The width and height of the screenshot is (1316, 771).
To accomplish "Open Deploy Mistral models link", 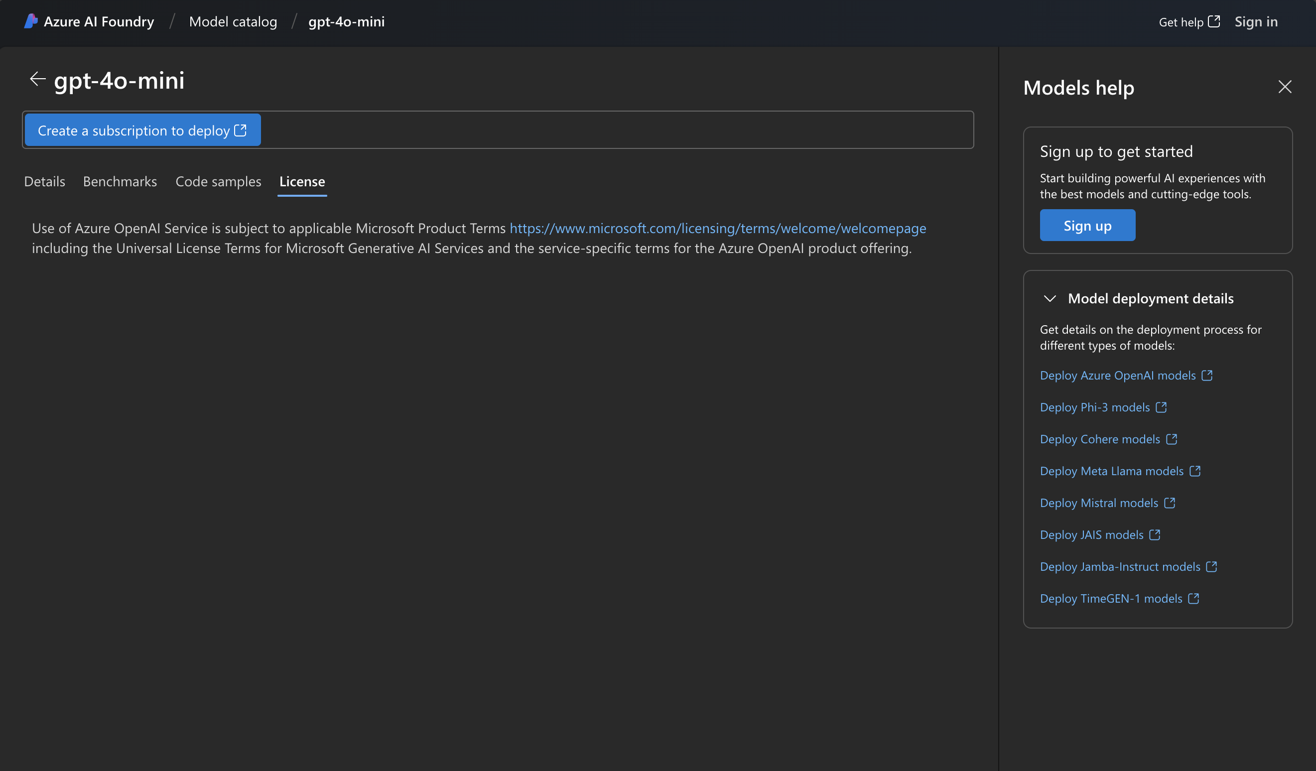I will point(1099,503).
